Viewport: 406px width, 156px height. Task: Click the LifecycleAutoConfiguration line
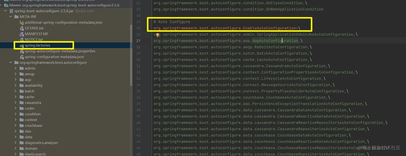(240, 79)
